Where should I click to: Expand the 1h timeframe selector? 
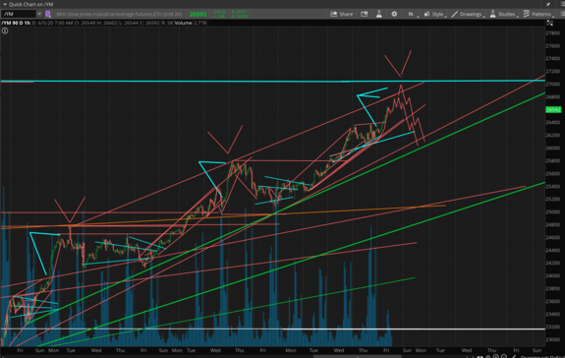pos(412,14)
